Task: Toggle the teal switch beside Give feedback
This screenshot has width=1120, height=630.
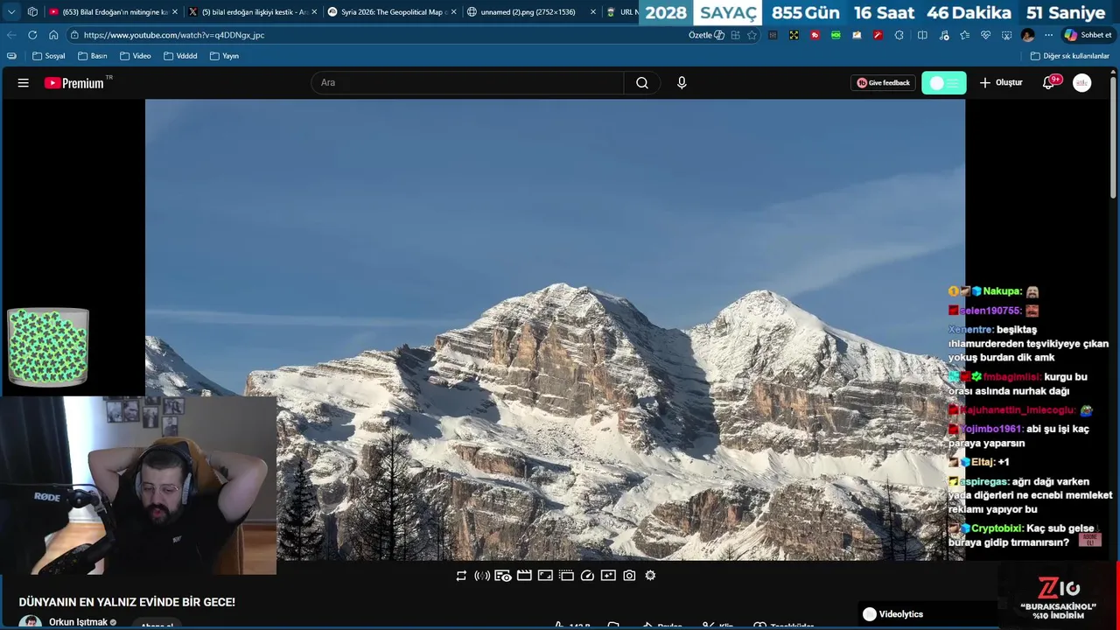Action: point(944,83)
